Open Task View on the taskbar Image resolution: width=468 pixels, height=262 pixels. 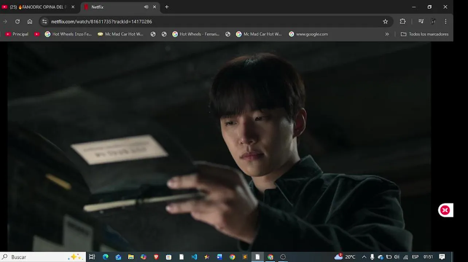92,257
